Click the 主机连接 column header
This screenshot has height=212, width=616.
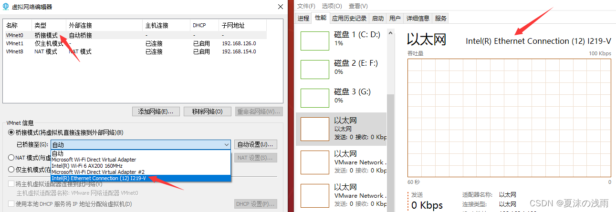pos(167,25)
